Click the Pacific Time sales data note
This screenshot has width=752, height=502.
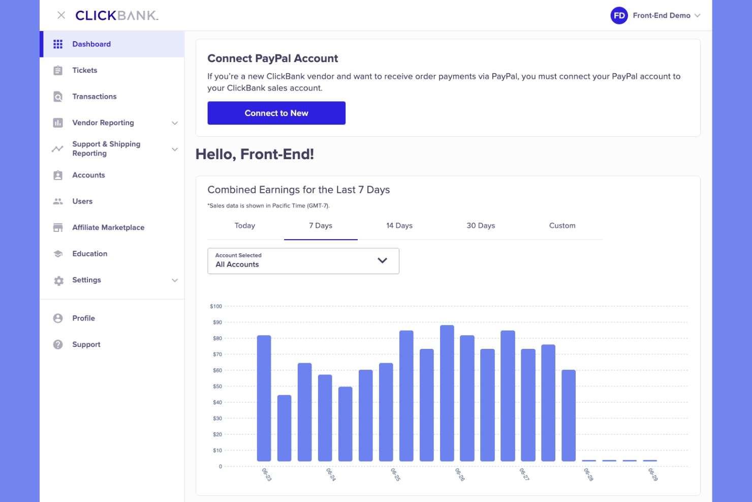[268, 206]
